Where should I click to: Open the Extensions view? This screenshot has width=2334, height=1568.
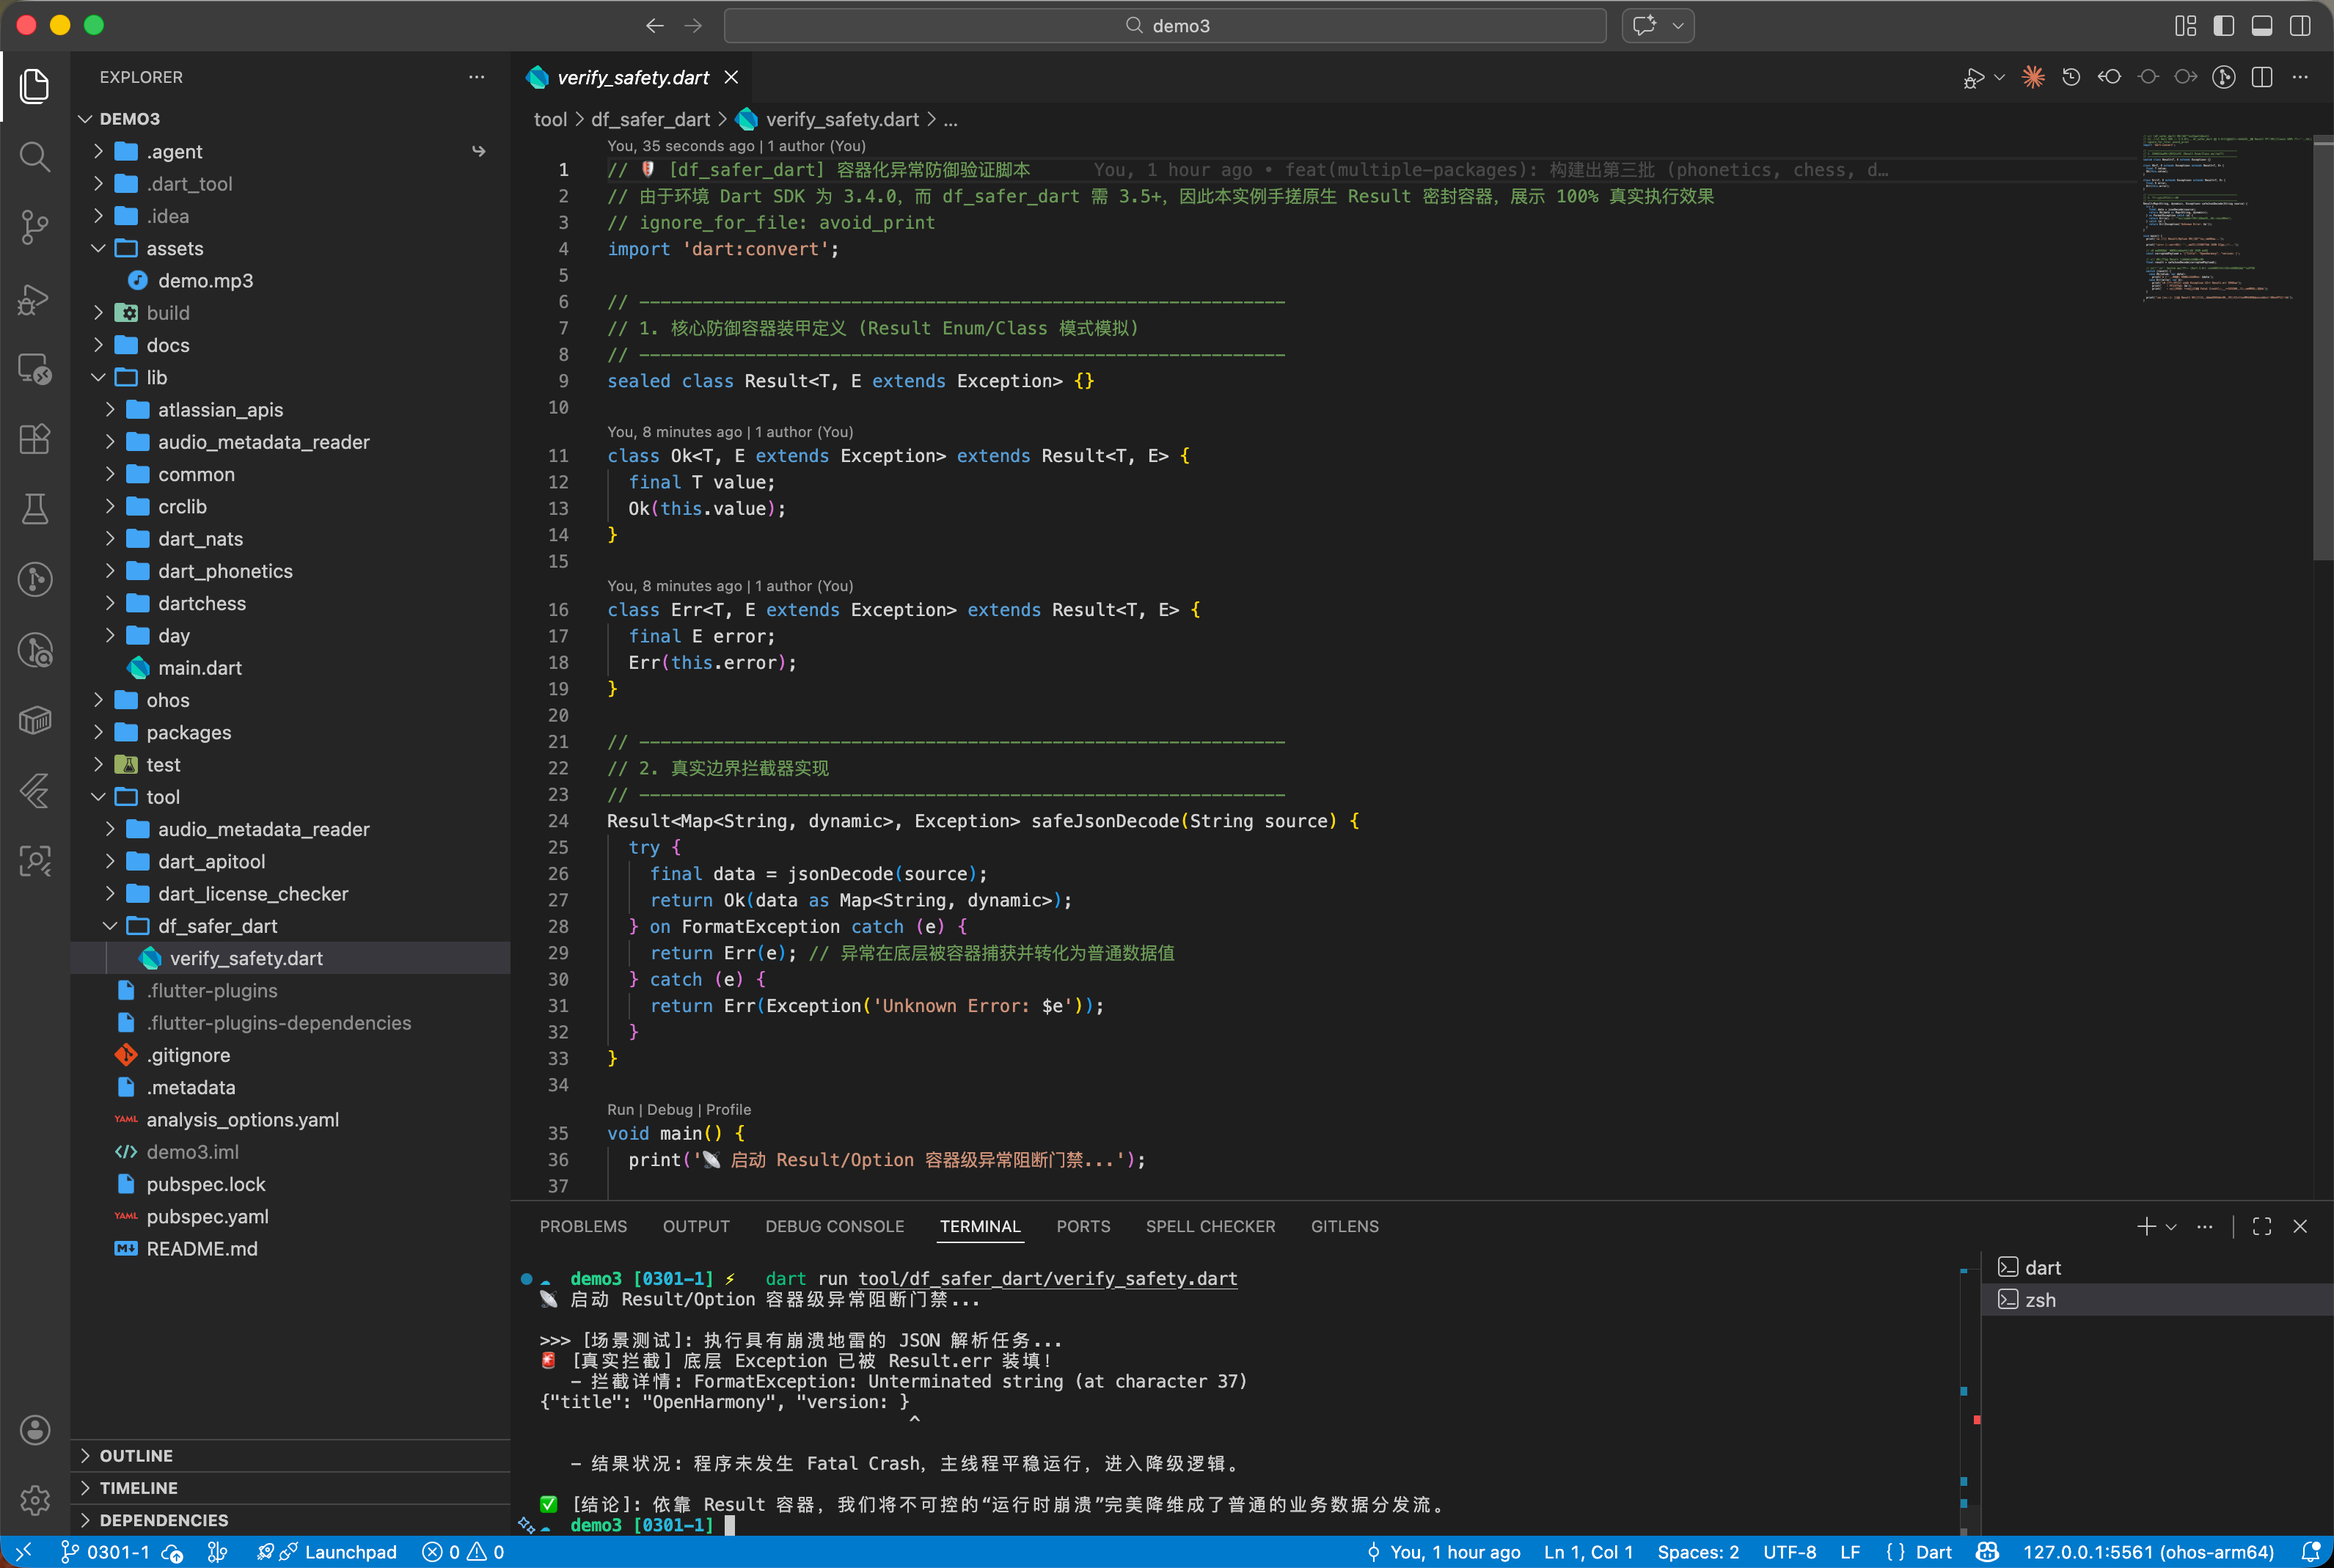[x=34, y=438]
